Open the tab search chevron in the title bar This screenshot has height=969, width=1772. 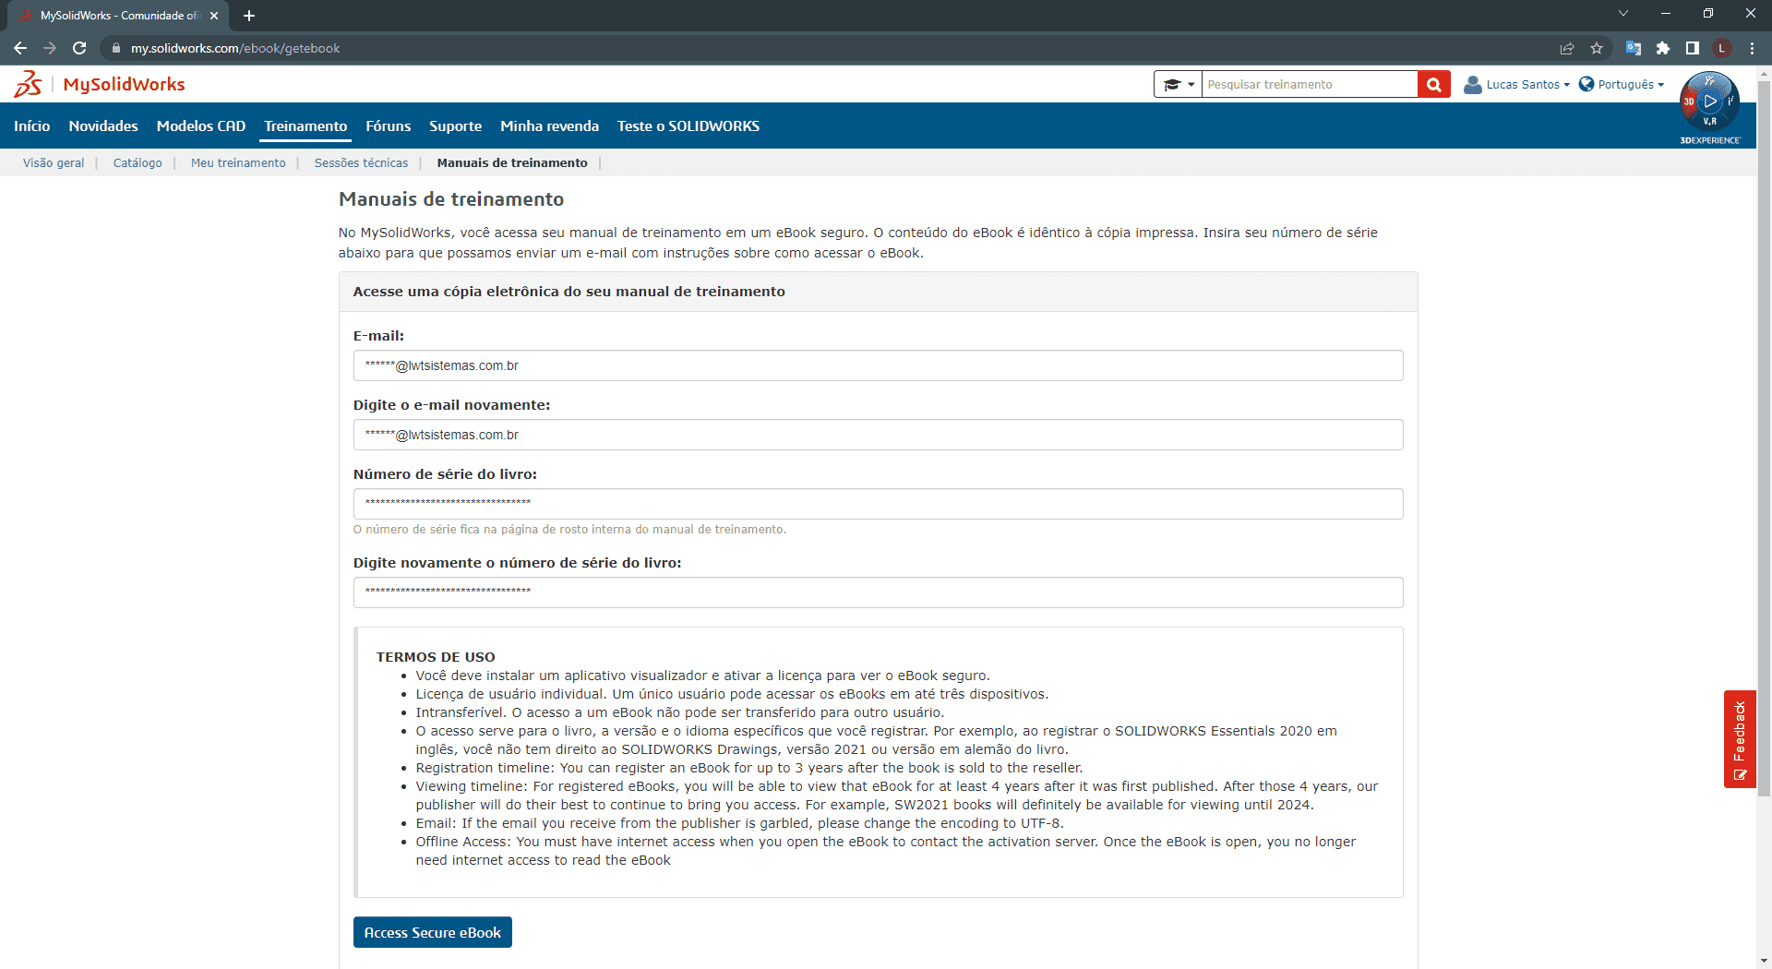(1623, 13)
